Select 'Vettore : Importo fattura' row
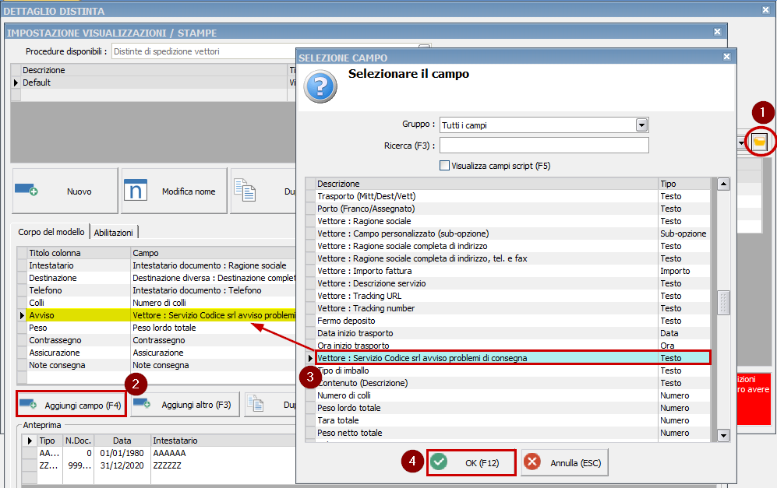The image size is (777, 488). point(512,271)
